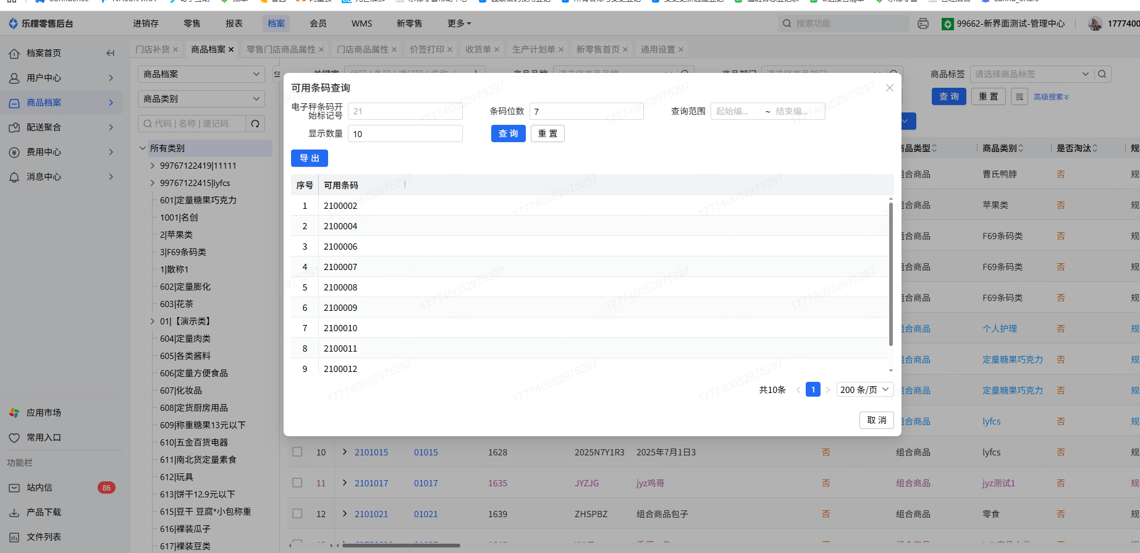
Task: Expand tree node 01|【演示类】
Action: pos(153,321)
